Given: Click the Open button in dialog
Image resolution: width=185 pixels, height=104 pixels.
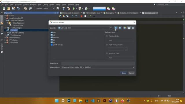Looking at the screenshot, I should [x=123, y=73].
